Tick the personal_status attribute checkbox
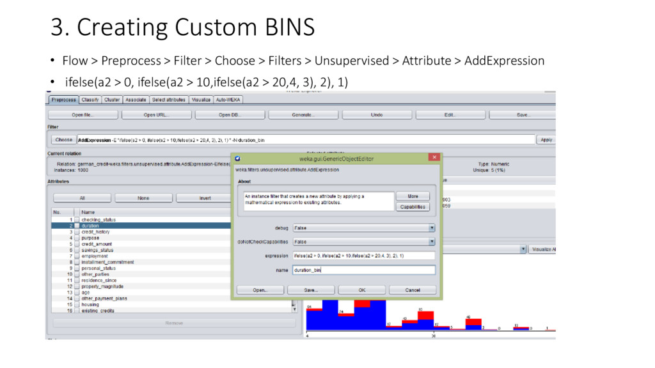 pyautogui.click(x=77, y=268)
